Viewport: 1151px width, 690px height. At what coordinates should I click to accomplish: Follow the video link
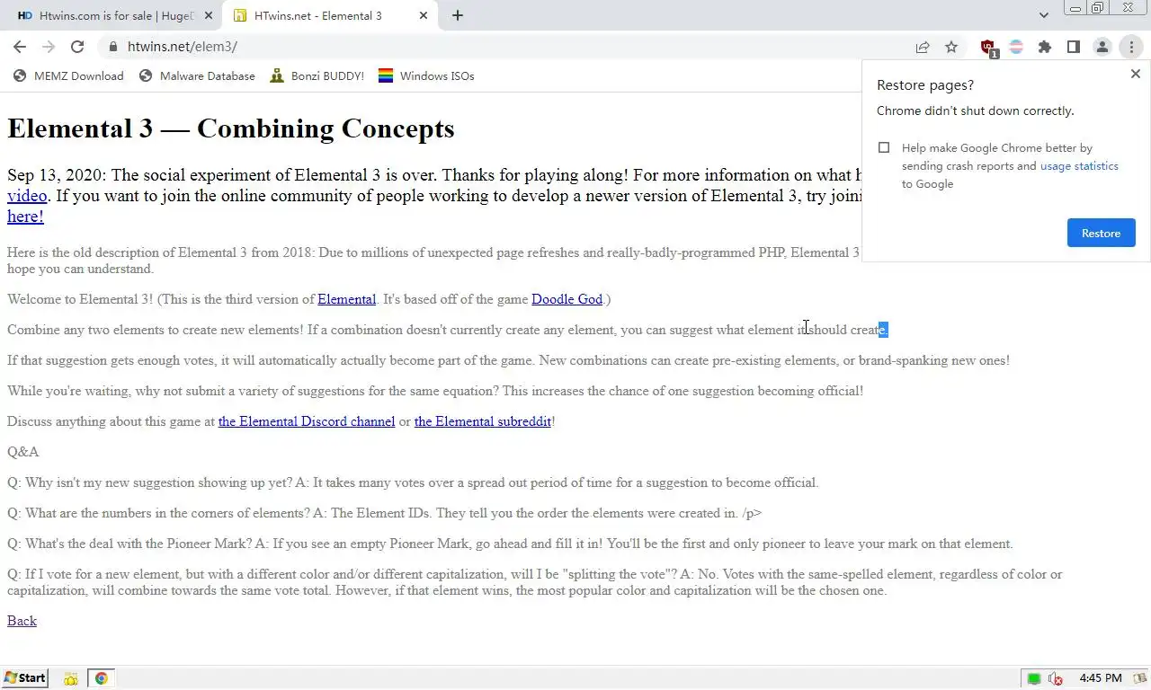[x=27, y=196]
